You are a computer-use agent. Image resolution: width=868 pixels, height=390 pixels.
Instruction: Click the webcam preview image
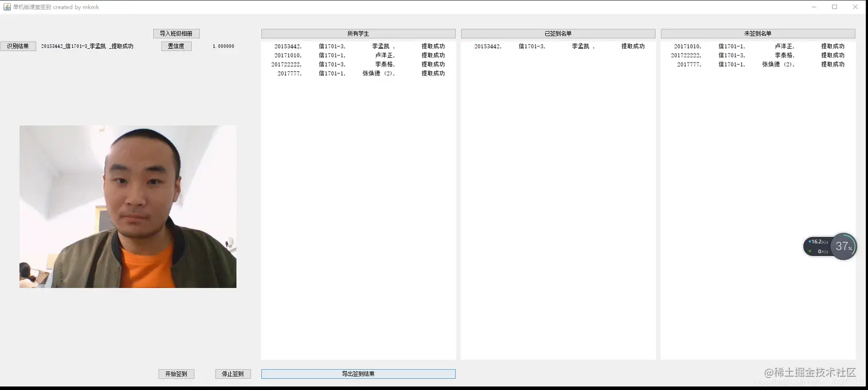point(128,206)
